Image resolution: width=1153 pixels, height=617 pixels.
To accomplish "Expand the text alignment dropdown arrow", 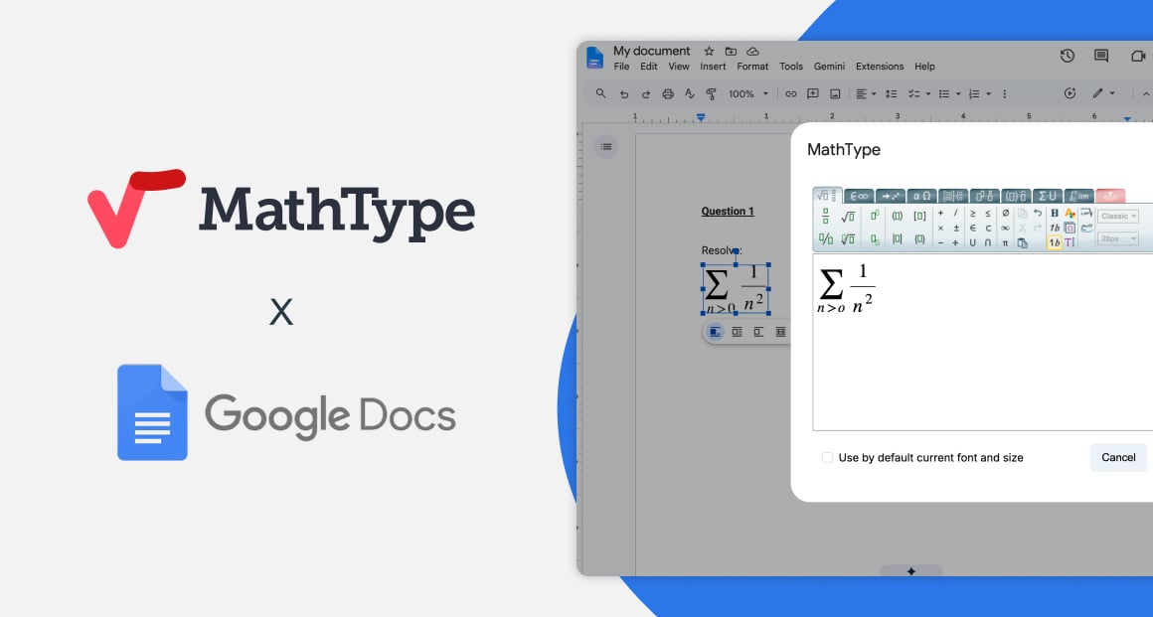I will coord(874,94).
